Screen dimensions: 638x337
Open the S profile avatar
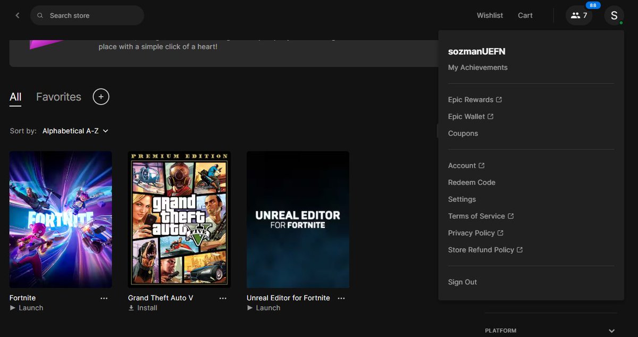pyautogui.click(x=614, y=15)
